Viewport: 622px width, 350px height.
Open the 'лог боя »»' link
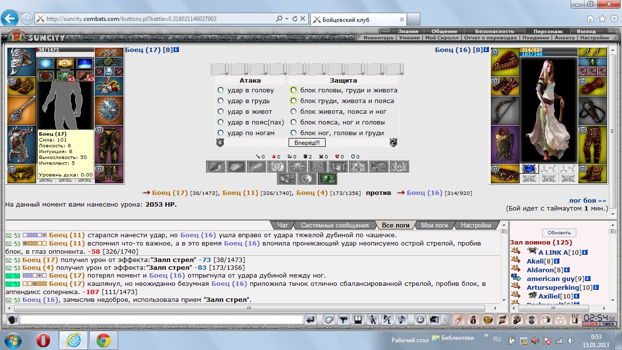[587, 200]
